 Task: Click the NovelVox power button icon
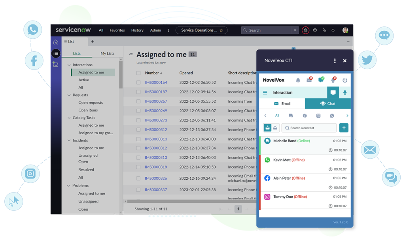tap(345, 80)
